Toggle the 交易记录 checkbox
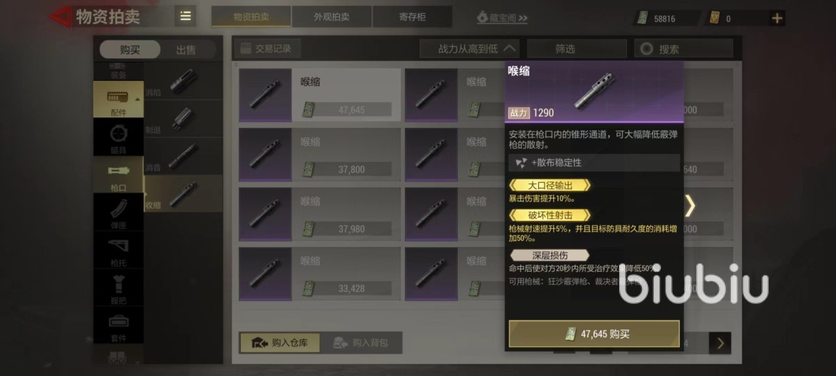Image resolution: width=836 pixels, height=376 pixels. coord(246,48)
